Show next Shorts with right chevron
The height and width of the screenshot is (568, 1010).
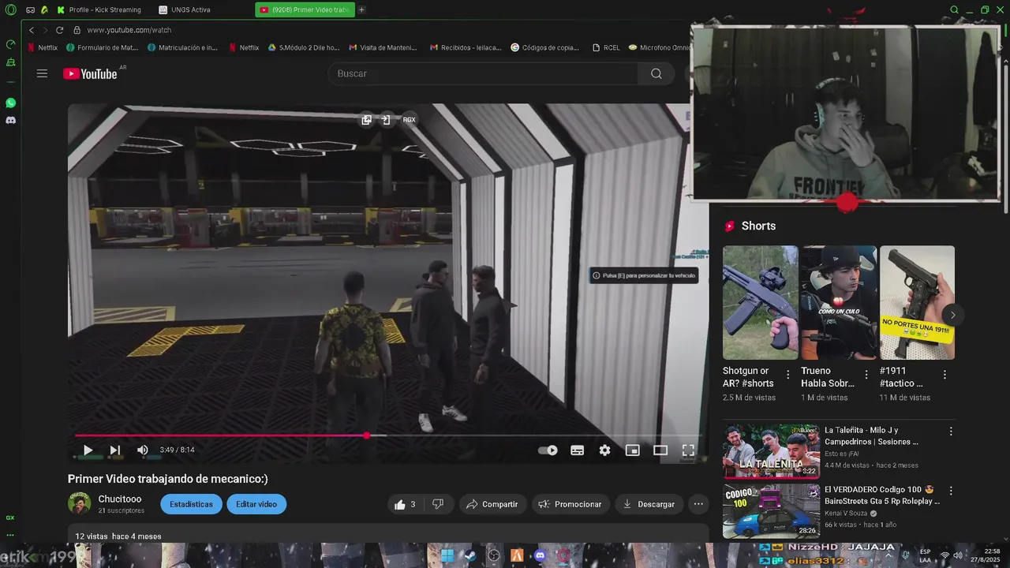952,315
